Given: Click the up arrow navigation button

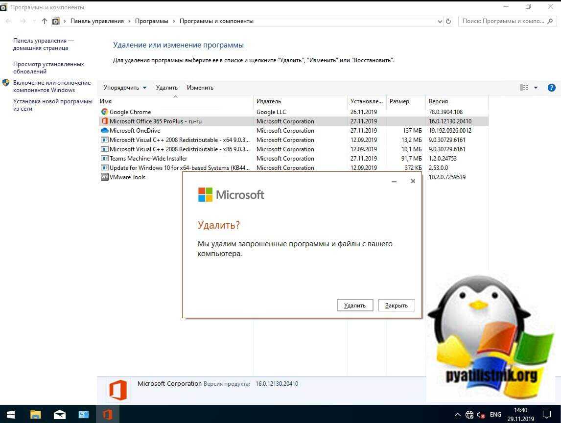Looking at the screenshot, I should click(45, 21).
